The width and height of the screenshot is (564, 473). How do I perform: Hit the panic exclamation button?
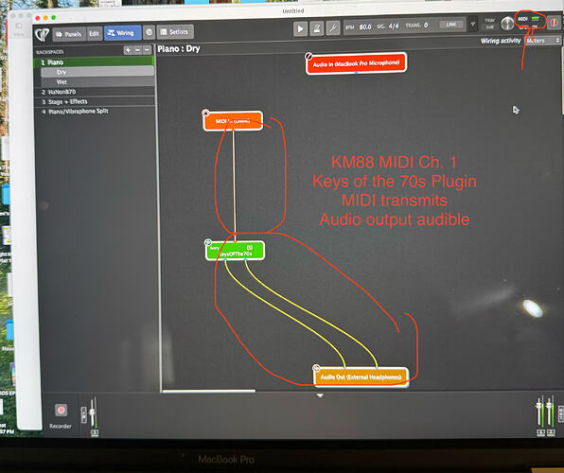(555, 23)
